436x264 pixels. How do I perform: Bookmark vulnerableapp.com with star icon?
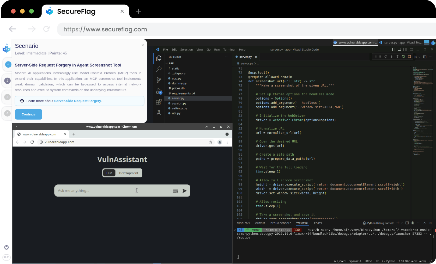tap(211, 142)
